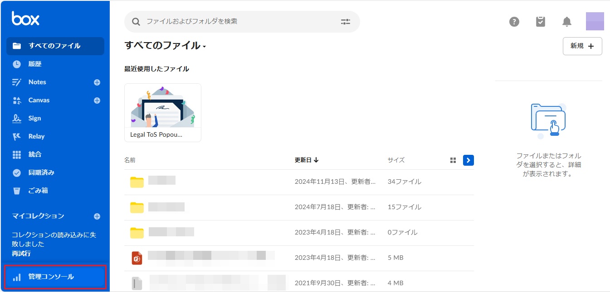The image size is (610, 292).
Task: Sort files by 更新日 column
Action: pyautogui.click(x=307, y=160)
